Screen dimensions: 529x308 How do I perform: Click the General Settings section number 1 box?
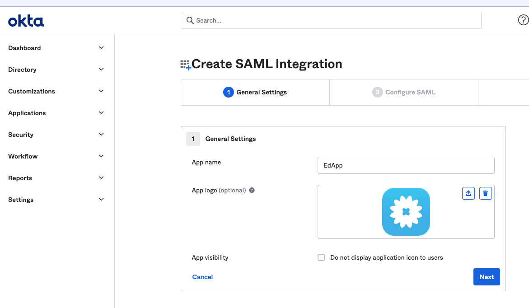(x=193, y=139)
